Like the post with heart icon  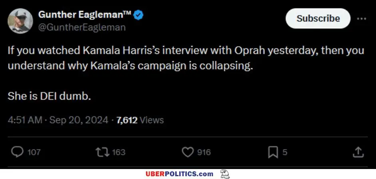188,152
